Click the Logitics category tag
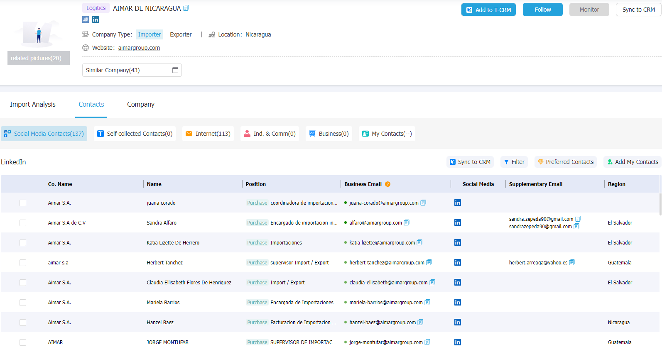The width and height of the screenshot is (662, 352). (96, 8)
